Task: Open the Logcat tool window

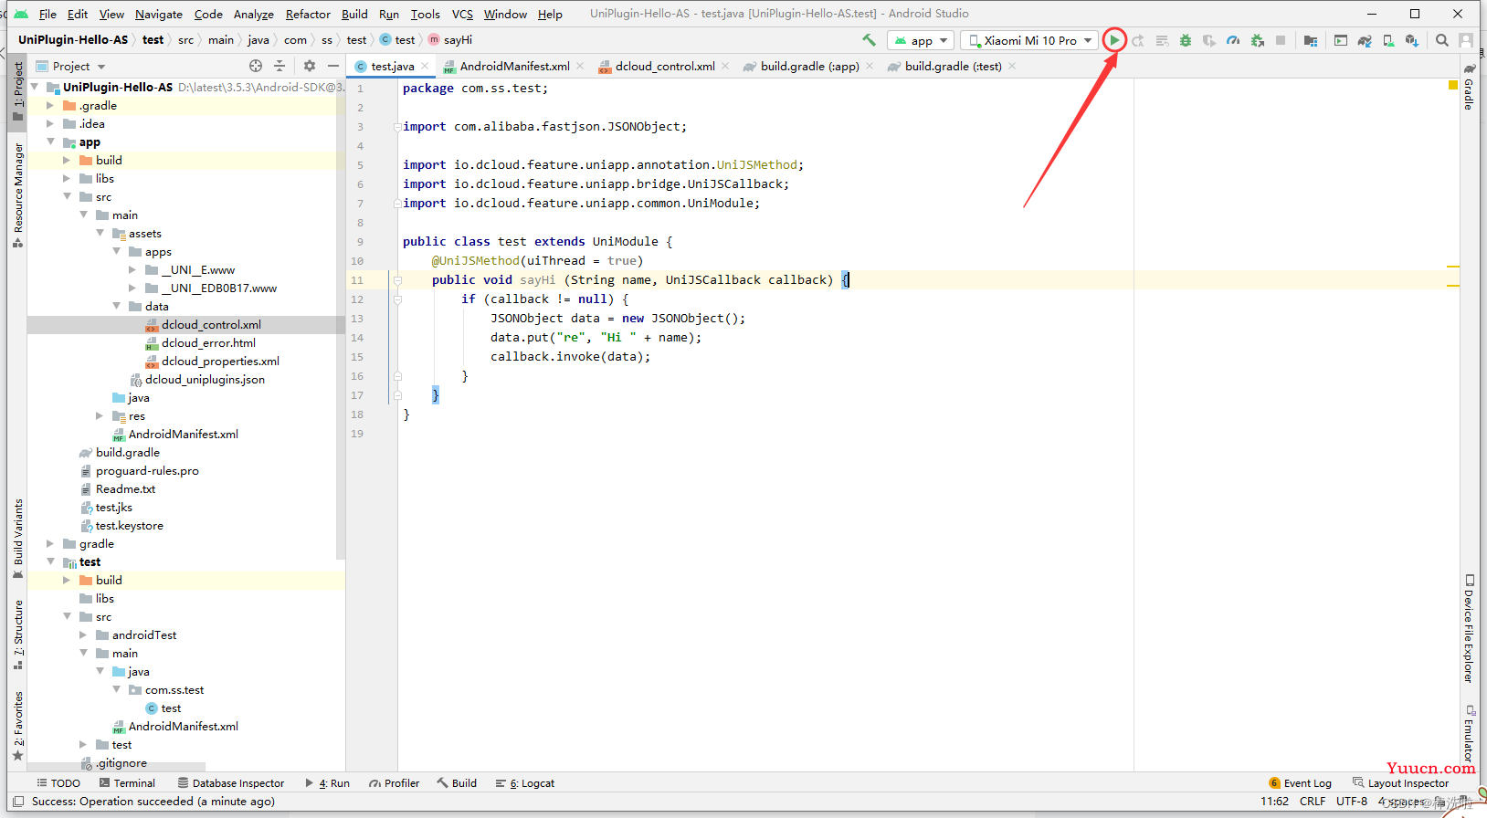Action: [525, 783]
